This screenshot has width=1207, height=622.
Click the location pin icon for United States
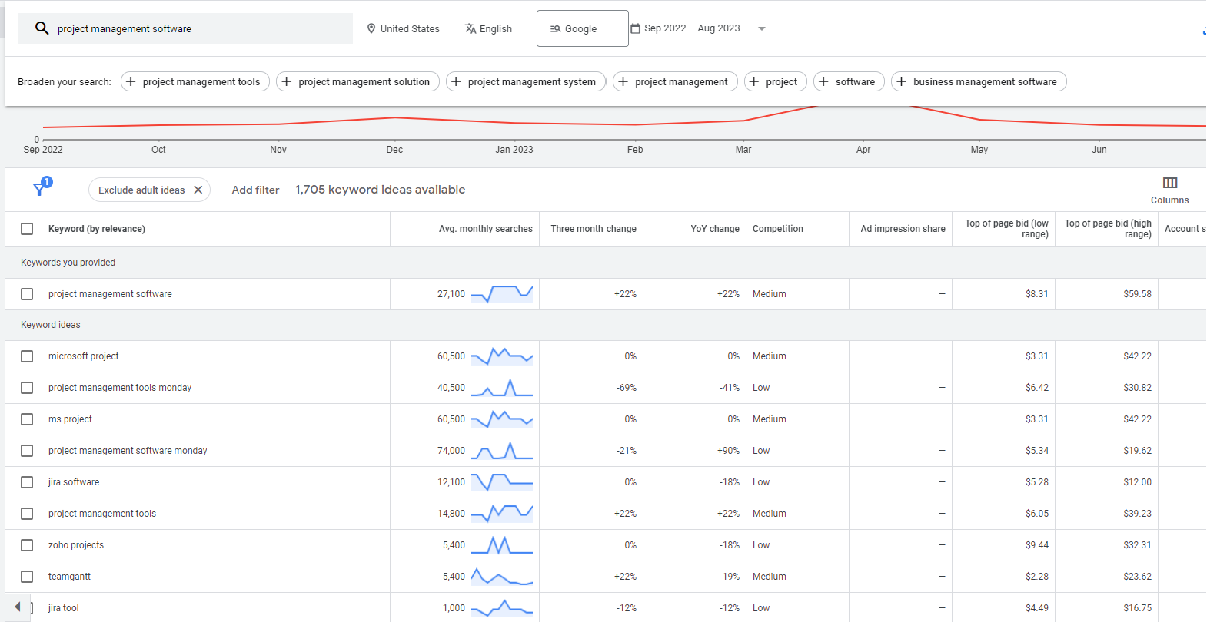point(371,28)
